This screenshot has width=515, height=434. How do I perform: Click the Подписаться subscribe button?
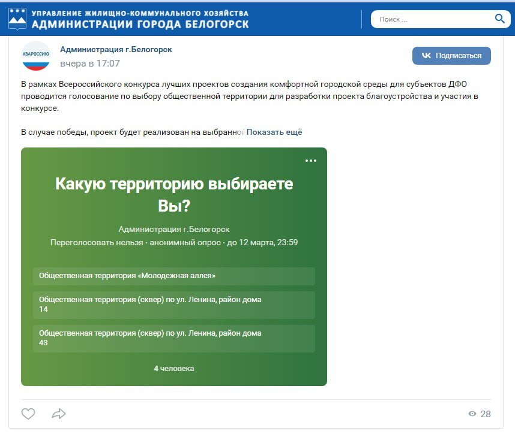[x=451, y=56]
